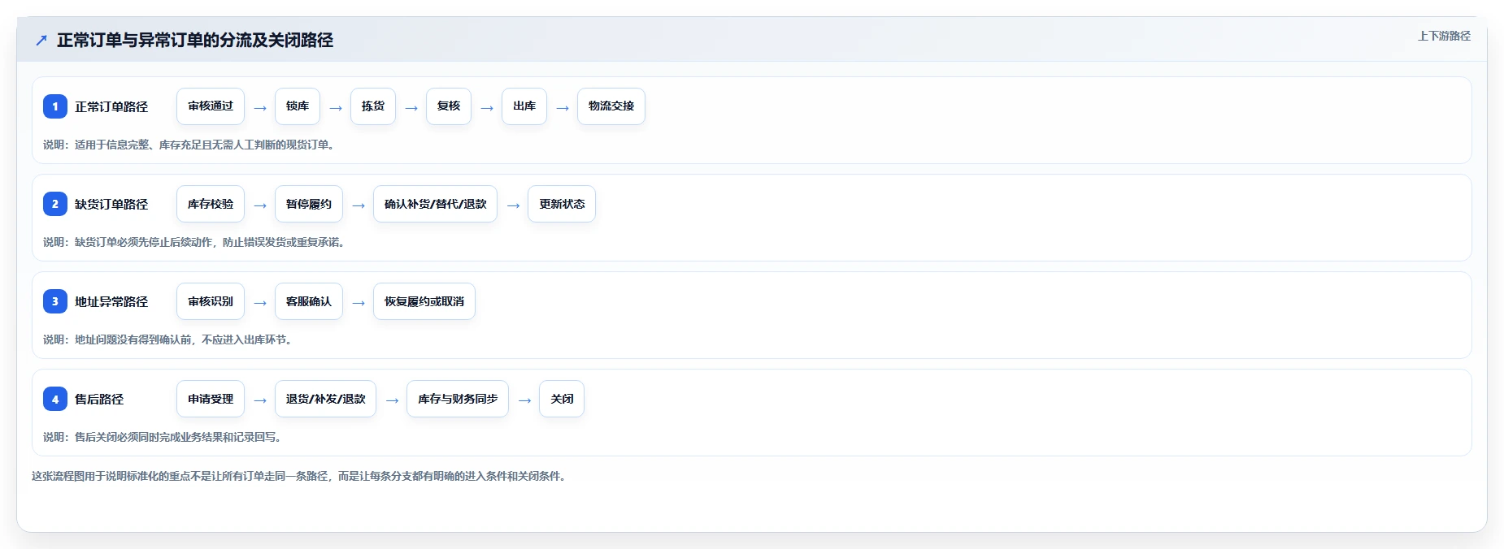Click the 售后路径 row title

[99, 399]
